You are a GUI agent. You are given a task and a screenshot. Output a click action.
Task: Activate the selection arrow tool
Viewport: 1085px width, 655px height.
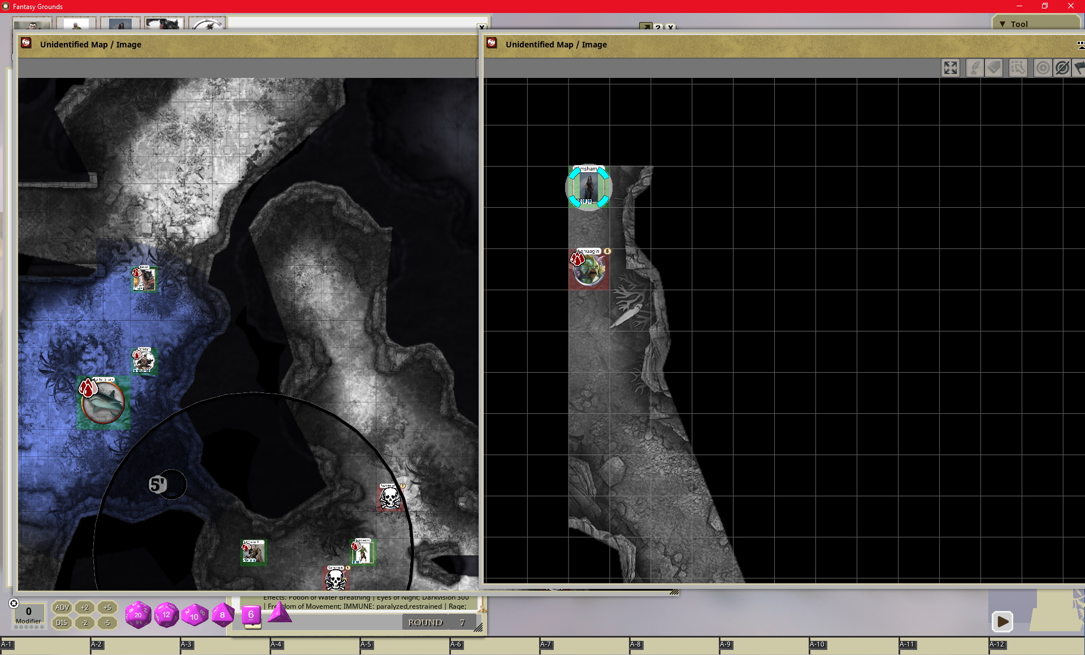point(1018,68)
